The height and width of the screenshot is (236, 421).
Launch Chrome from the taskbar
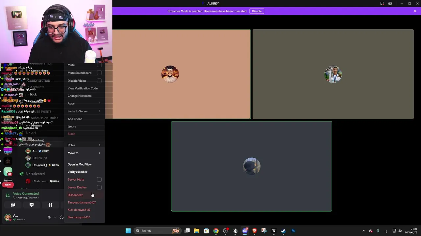click(x=216, y=231)
